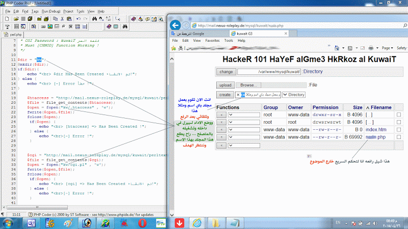The height and width of the screenshot is (229, 408).
Task: Open the Page dropdown in IE command bar
Action: pyautogui.click(x=387, y=48)
